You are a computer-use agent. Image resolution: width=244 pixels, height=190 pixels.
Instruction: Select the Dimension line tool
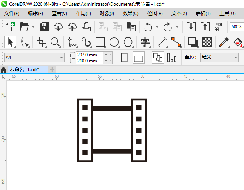coord(162,42)
